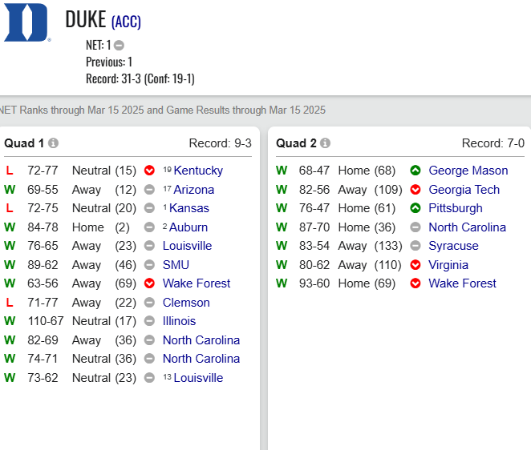The image size is (531, 450).
Task: Open the Arizona team link
Action: click(x=193, y=190)
